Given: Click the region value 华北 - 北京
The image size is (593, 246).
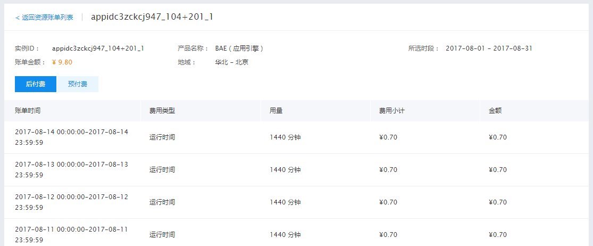Looking at the screenshot, I should [x=232, y=62].
